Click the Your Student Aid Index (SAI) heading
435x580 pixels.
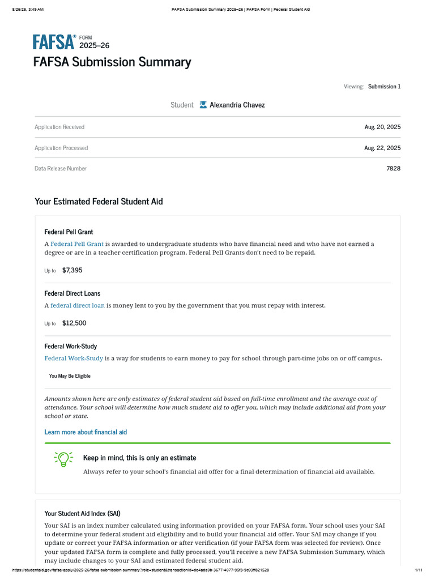(x=82, y=513)
